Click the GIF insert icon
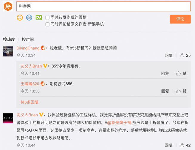The height and width of the screenshot is (150, 195). pyautogui.click(x=29, y=18)
